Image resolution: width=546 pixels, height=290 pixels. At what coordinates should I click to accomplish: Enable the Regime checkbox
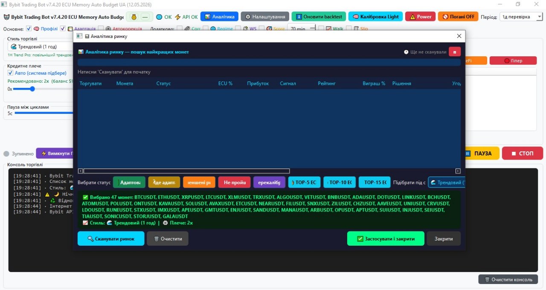205,29
